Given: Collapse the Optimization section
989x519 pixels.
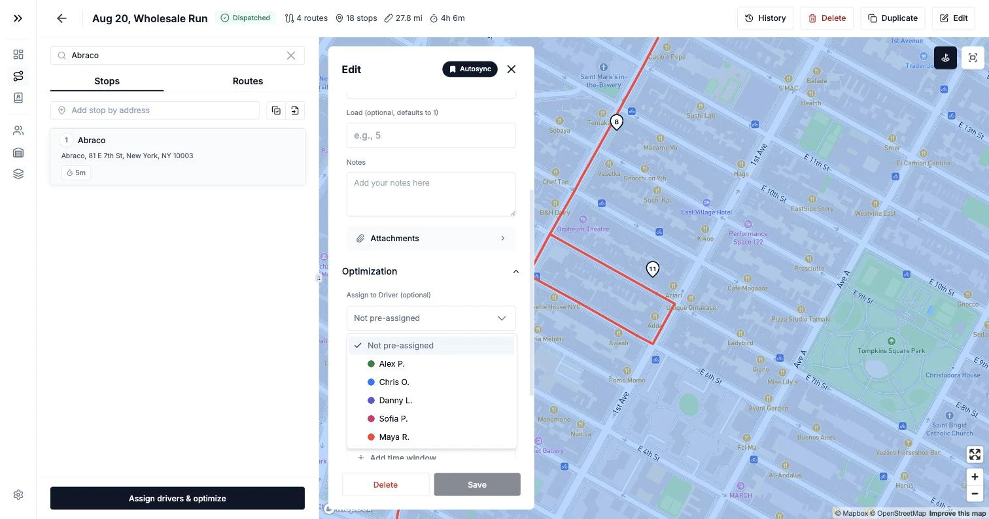Looking at the screenshot, I should [x=515, y=271].
